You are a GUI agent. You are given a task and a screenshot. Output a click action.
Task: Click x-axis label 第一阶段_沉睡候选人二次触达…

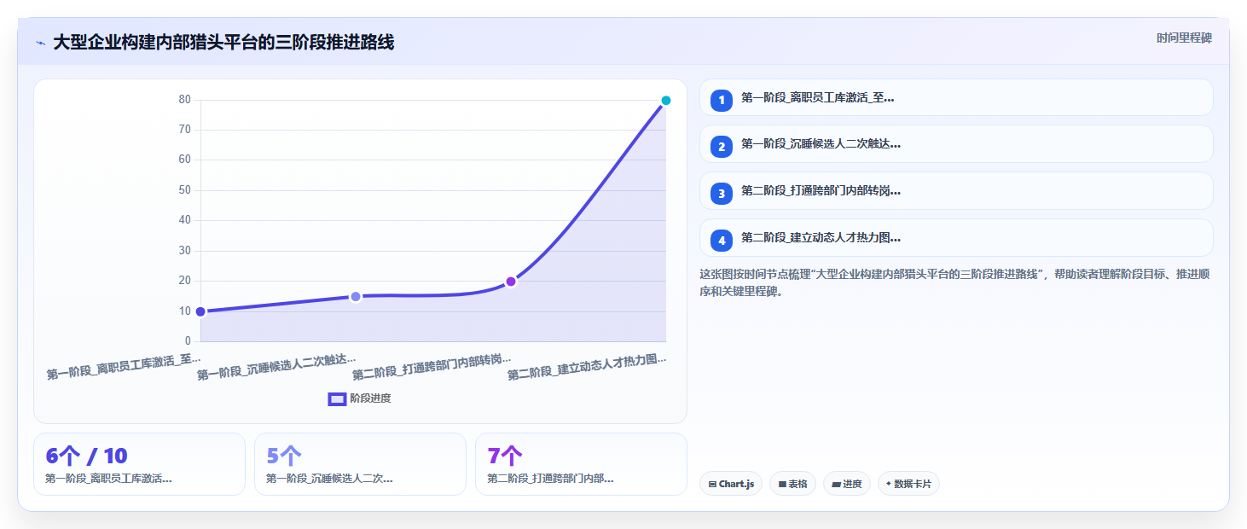[276, 367]
